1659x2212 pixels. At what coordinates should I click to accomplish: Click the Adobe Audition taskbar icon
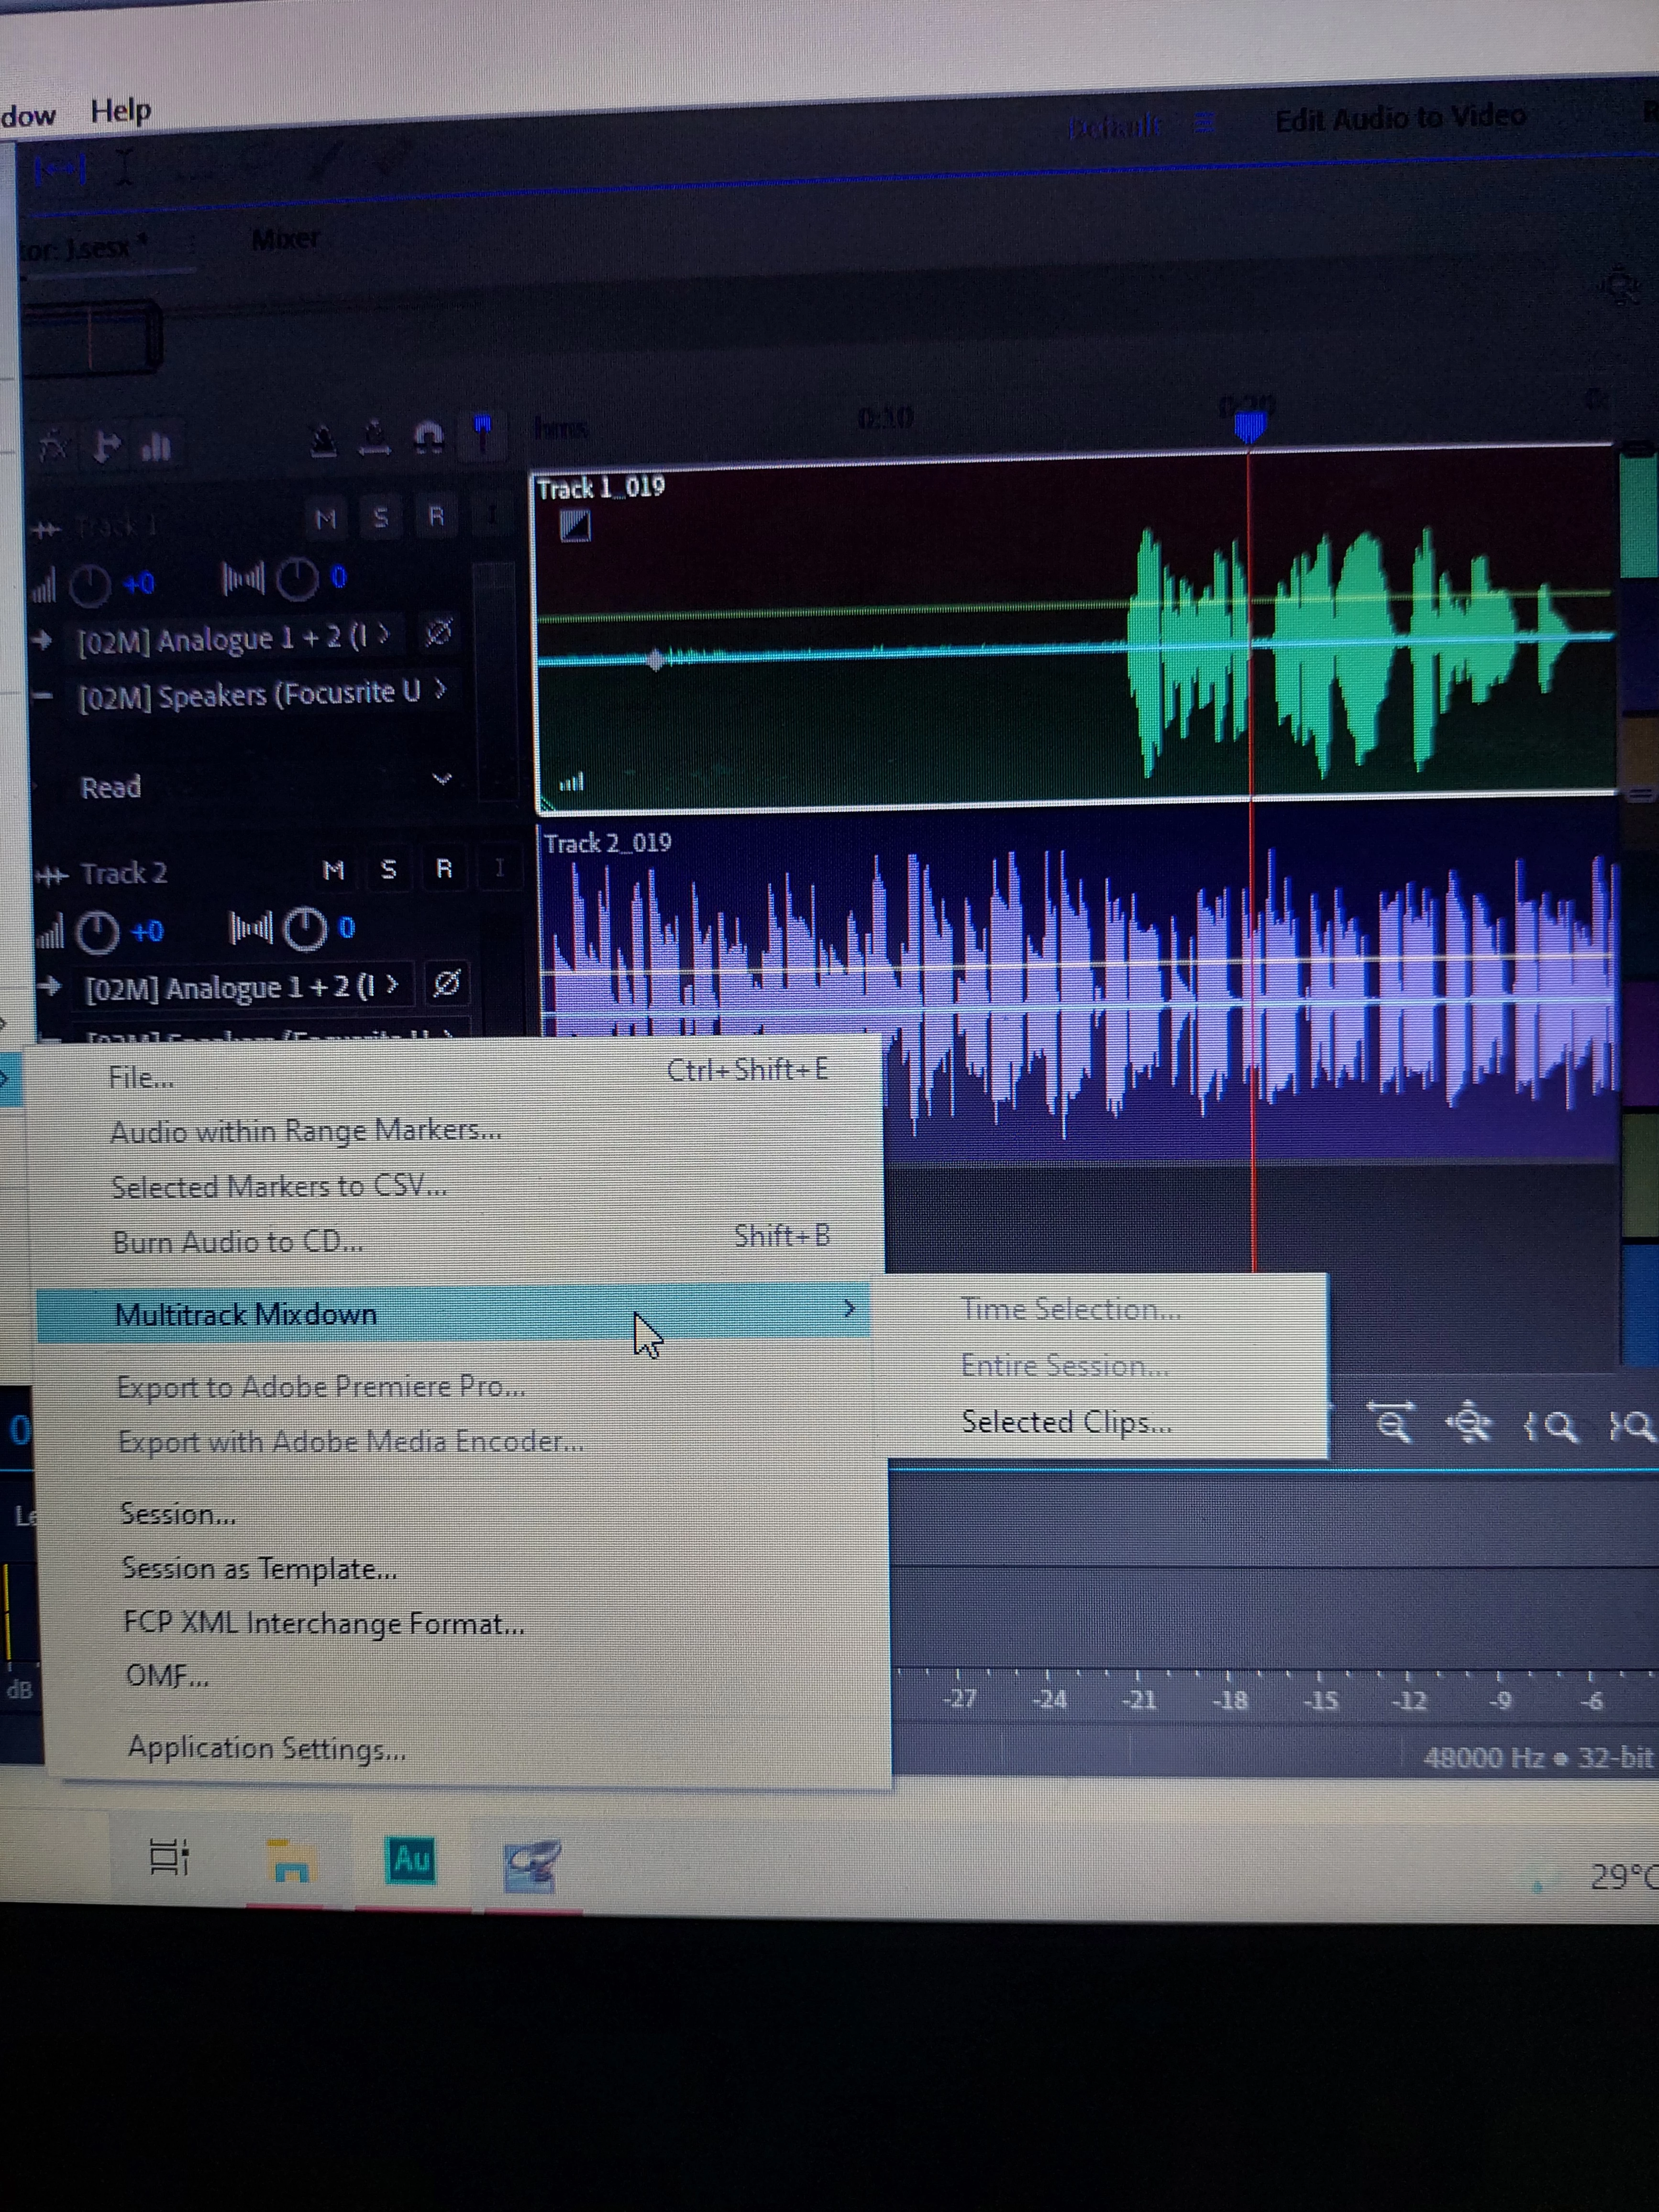coord(410,1860)
